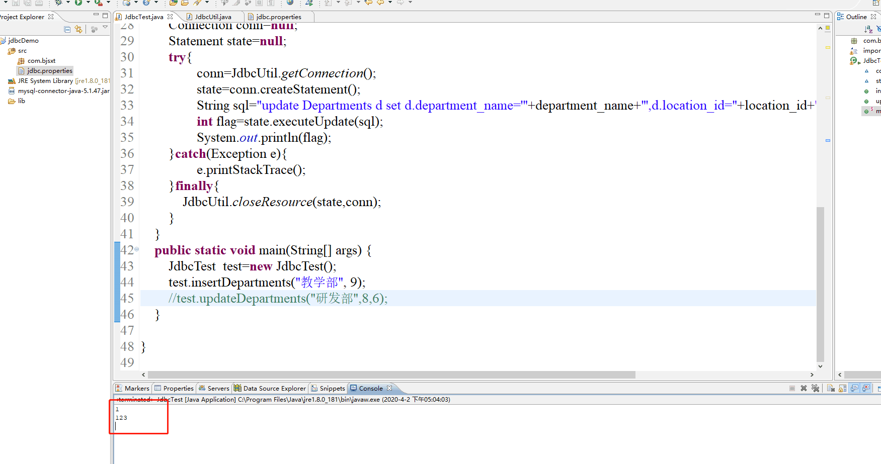
Task: Select the src folder in Project Explorer
Action: point(18,50)
